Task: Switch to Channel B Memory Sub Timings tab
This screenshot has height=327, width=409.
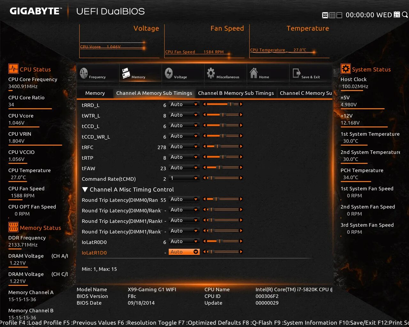Action: [236, 93]
